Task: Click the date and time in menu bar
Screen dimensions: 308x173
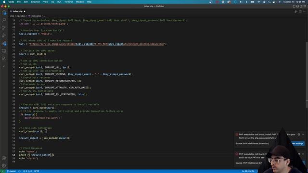Action: coord(294,2)
